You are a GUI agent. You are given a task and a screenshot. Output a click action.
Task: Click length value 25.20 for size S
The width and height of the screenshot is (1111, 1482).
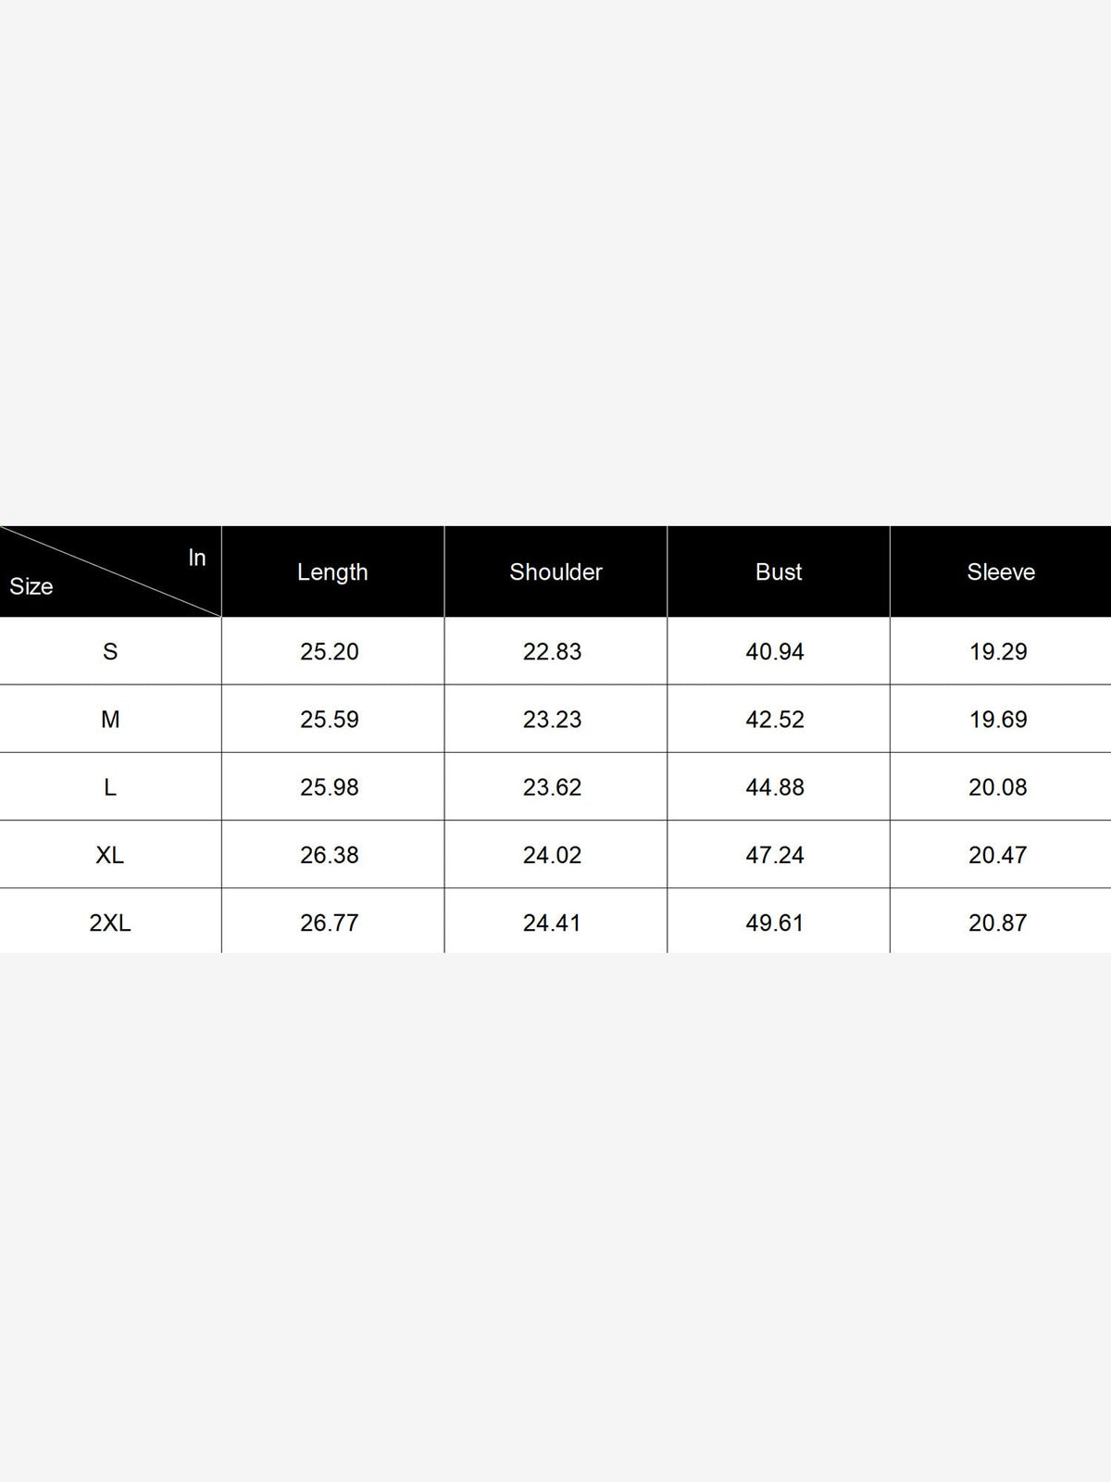tap(330, 652)
